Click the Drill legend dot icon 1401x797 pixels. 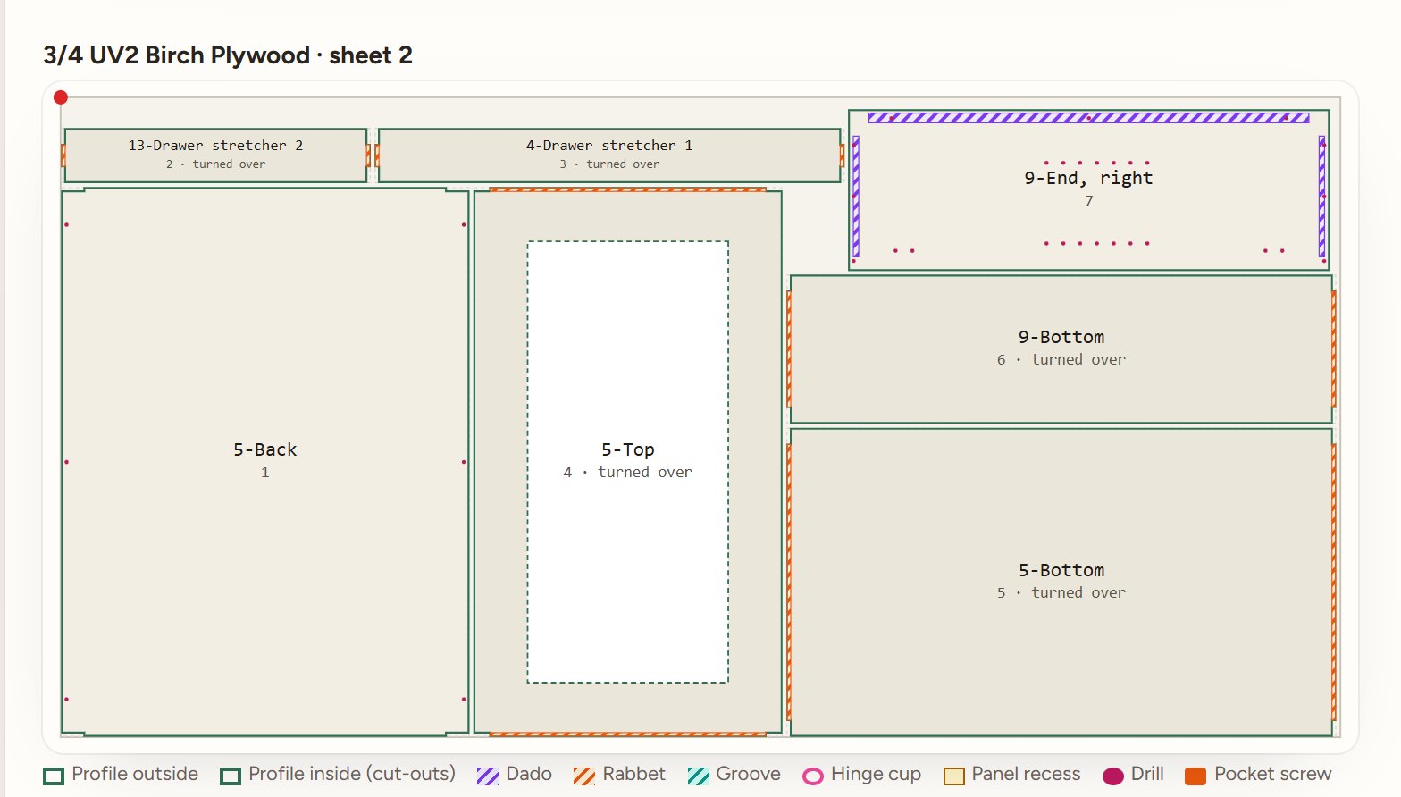click(1113, 776)
